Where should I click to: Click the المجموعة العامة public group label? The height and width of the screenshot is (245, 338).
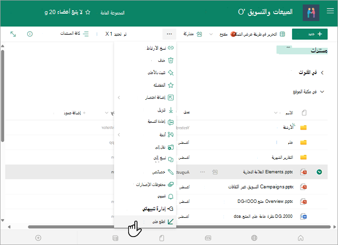[x=113, y=13]
